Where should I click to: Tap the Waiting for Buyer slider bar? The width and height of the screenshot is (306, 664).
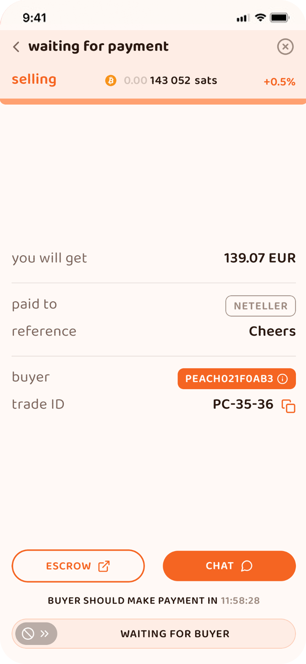pyautogui.click(x=153, y=634)
